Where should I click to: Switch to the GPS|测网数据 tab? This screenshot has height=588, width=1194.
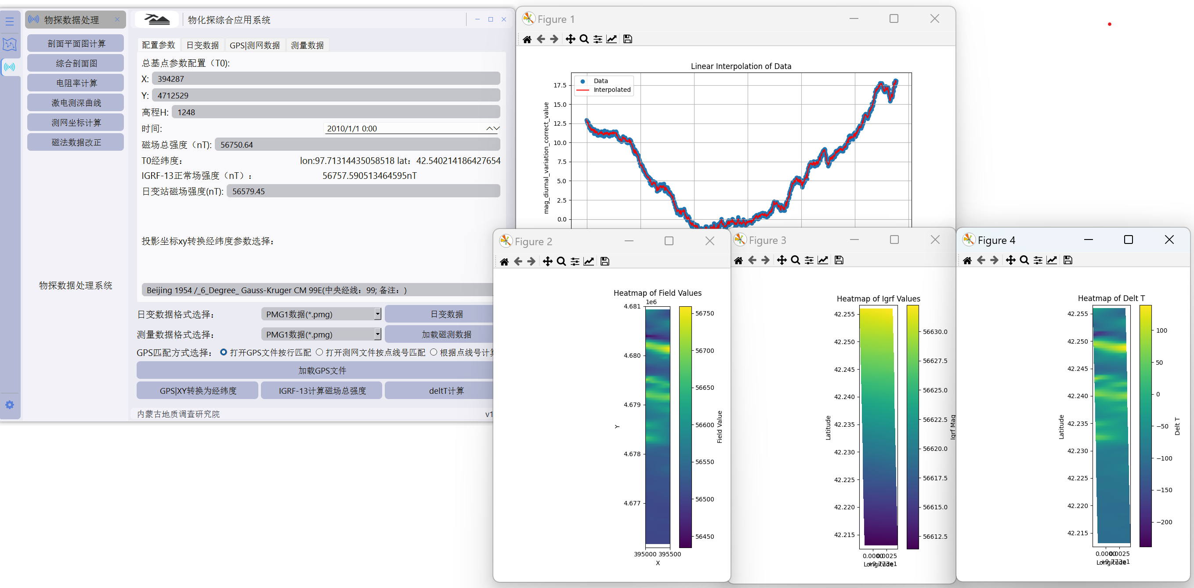coord(254,45)
